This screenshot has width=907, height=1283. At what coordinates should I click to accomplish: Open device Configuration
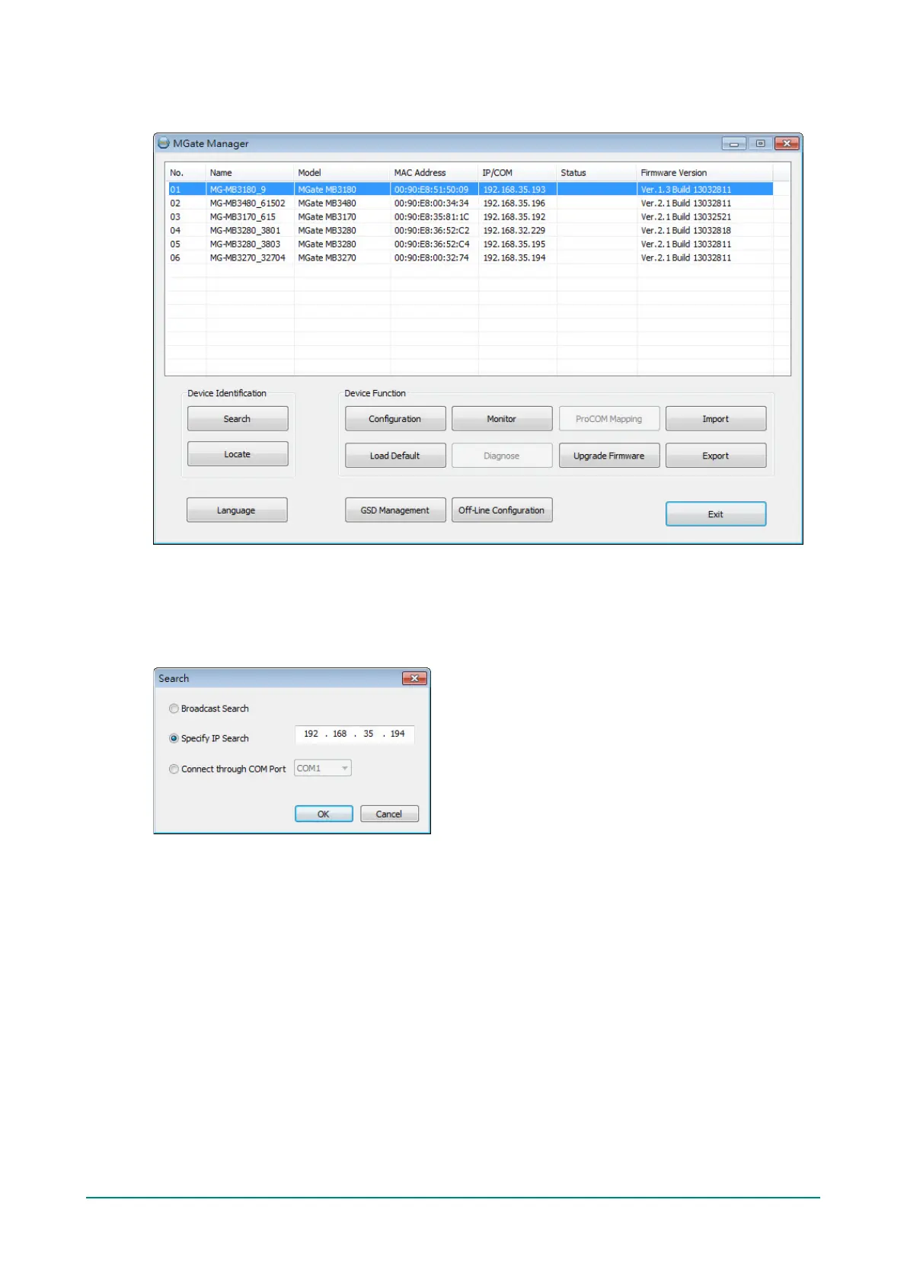tap(395, 419)
